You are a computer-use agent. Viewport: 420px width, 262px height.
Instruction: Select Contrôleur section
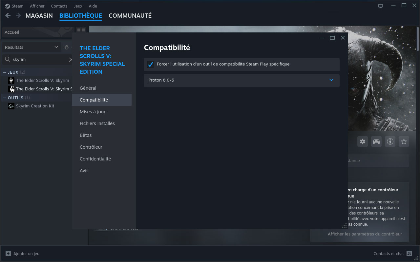(102, 147)
